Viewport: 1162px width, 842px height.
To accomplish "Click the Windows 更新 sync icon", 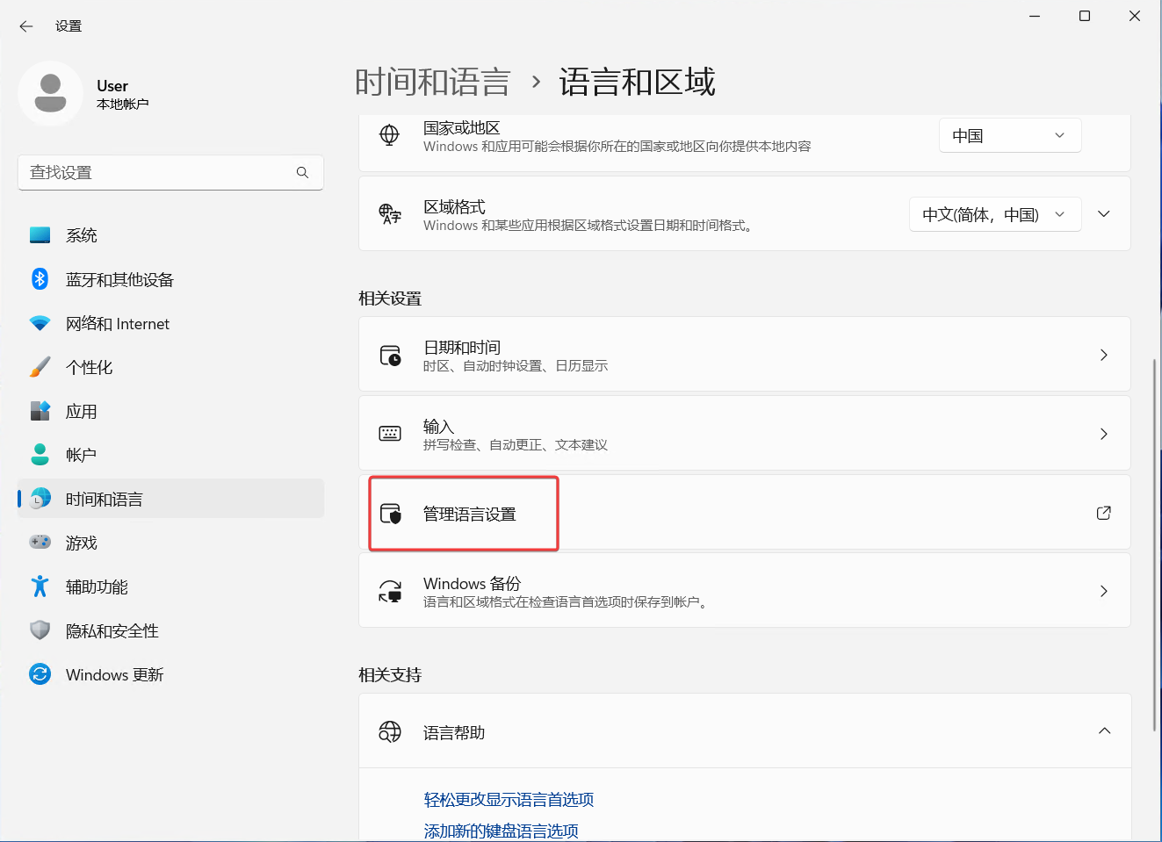I will coord(40,674).
